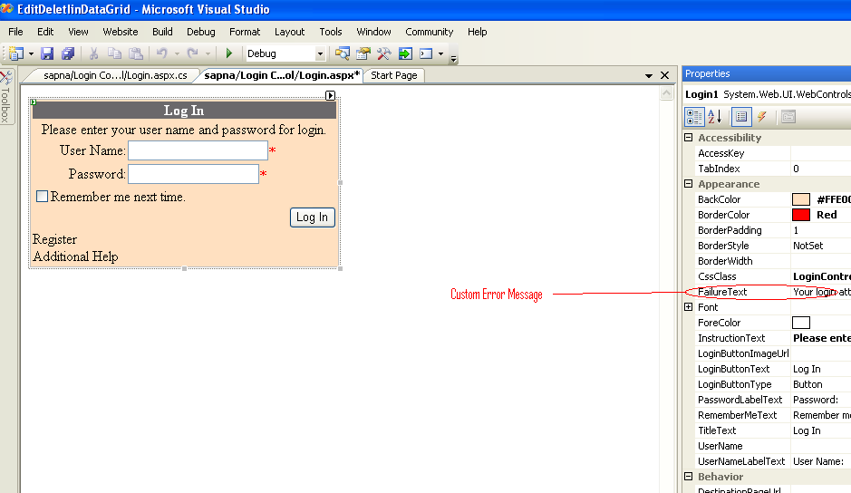Click the Paste clipboard icon
This screenshot has width=851, height=493.
coord(136,53)
